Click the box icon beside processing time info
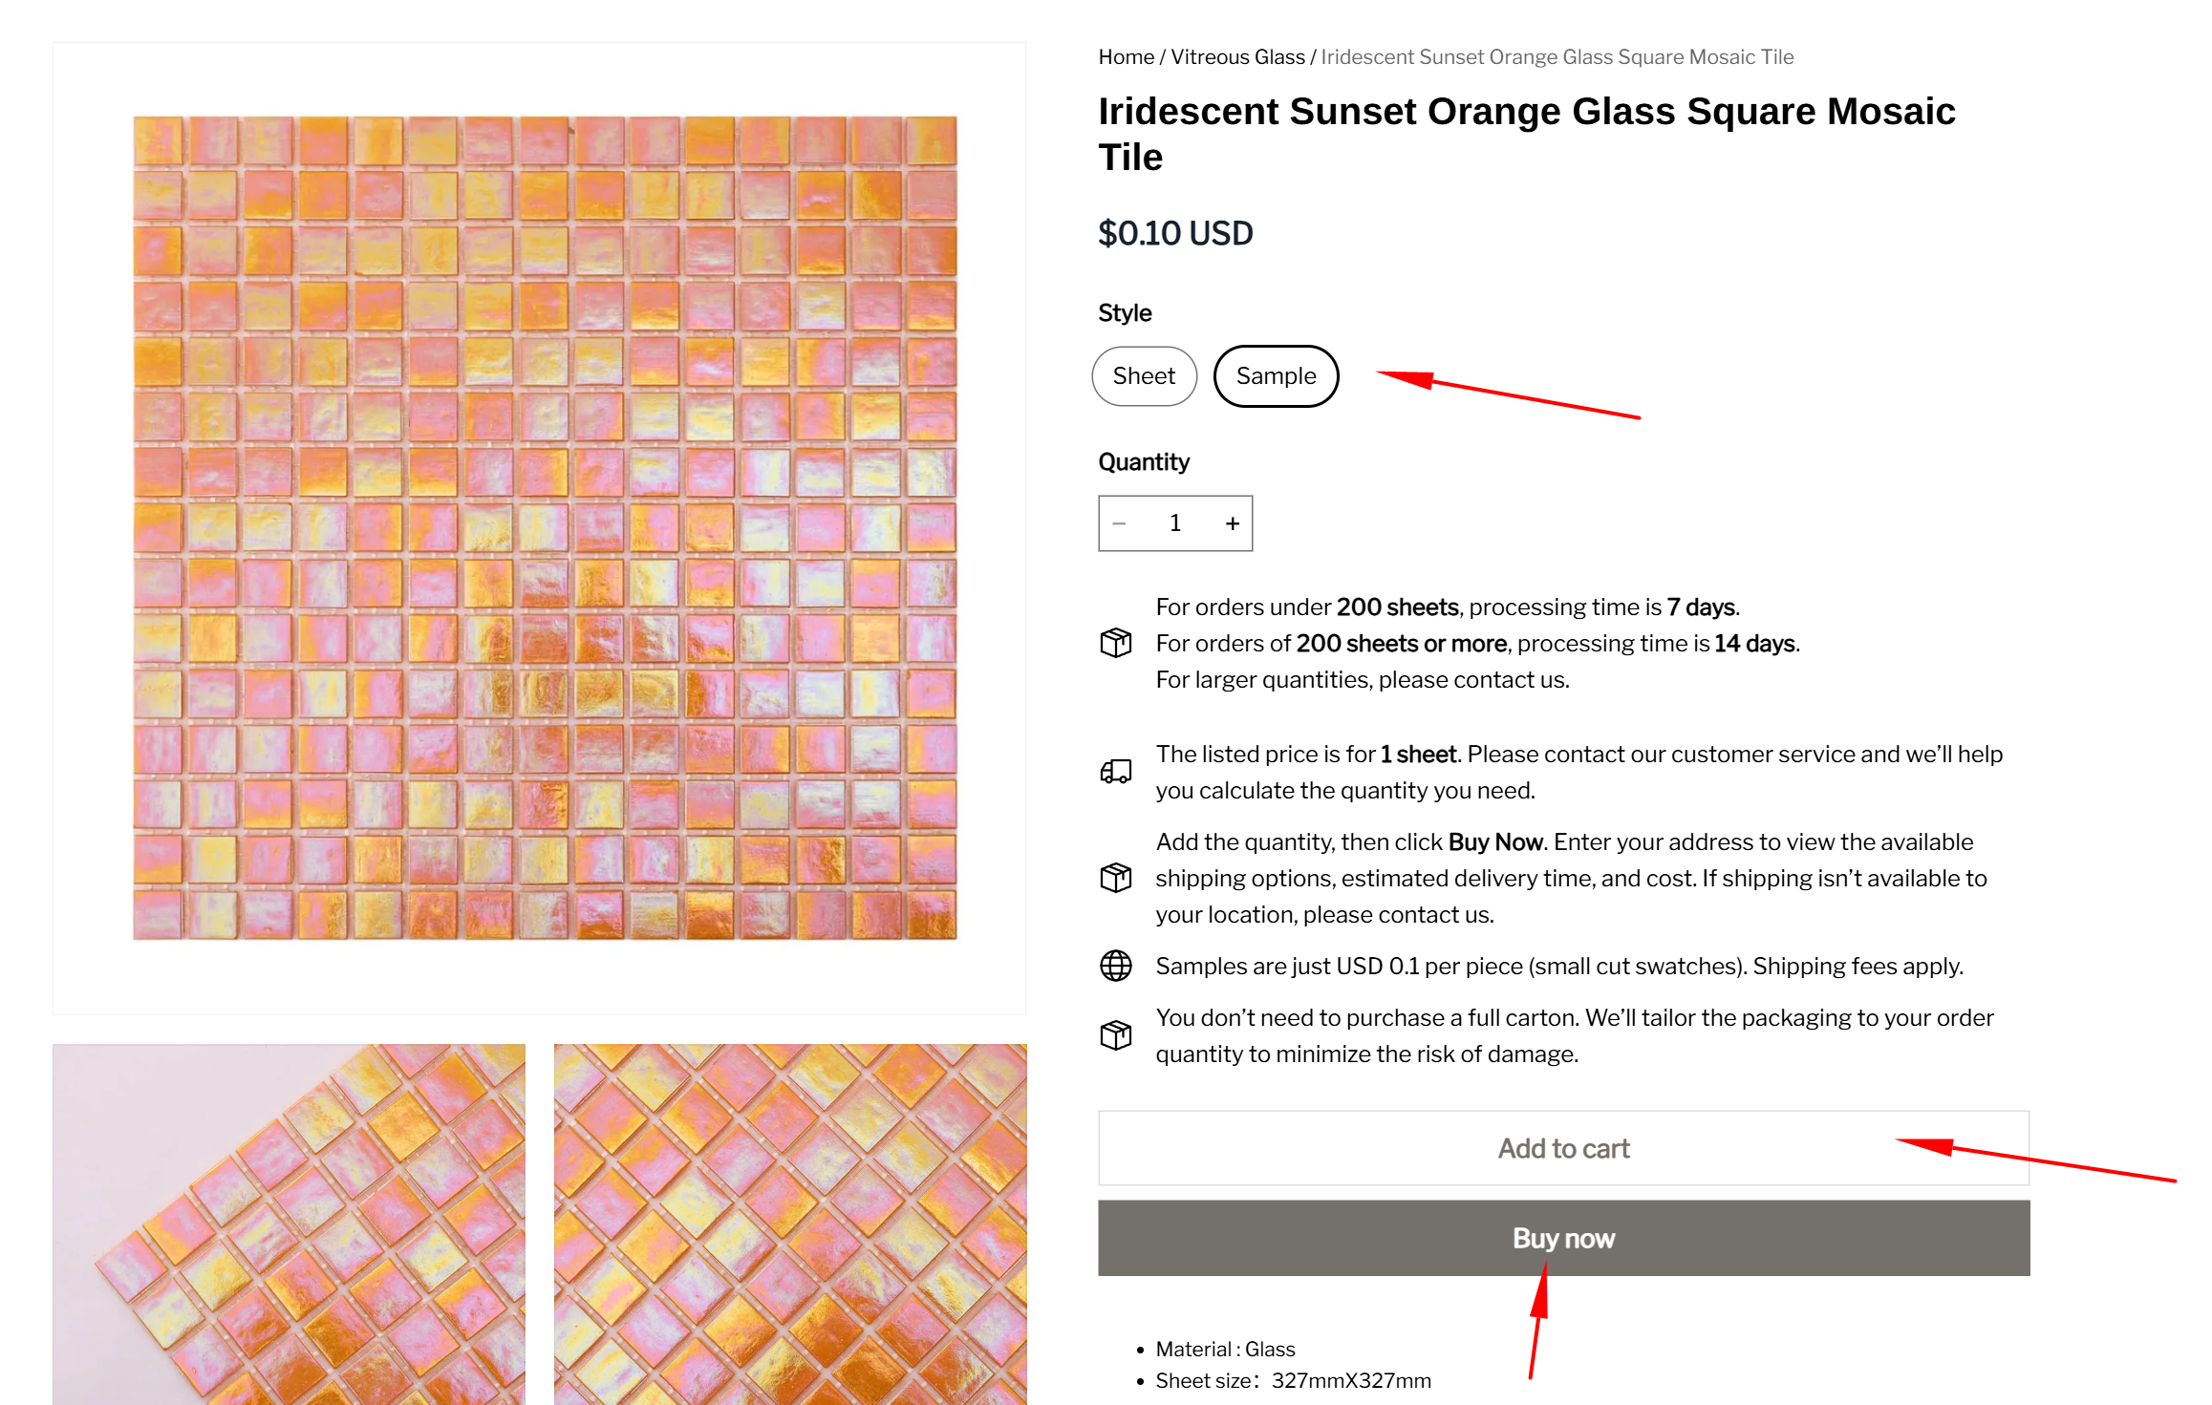 click(x=1115, y=643)
